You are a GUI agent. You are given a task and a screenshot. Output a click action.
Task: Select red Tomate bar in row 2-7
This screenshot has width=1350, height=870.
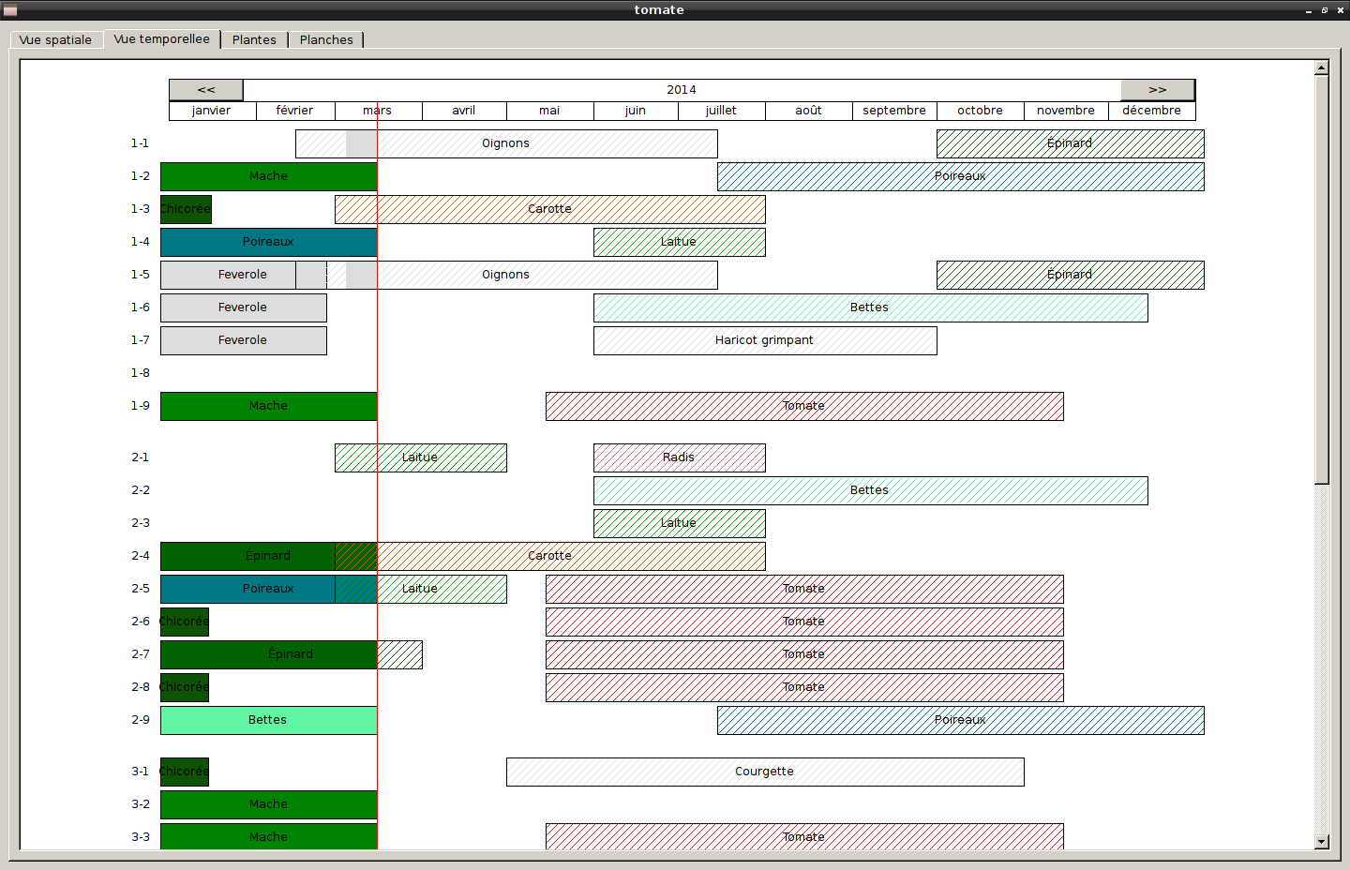point(804,654)
